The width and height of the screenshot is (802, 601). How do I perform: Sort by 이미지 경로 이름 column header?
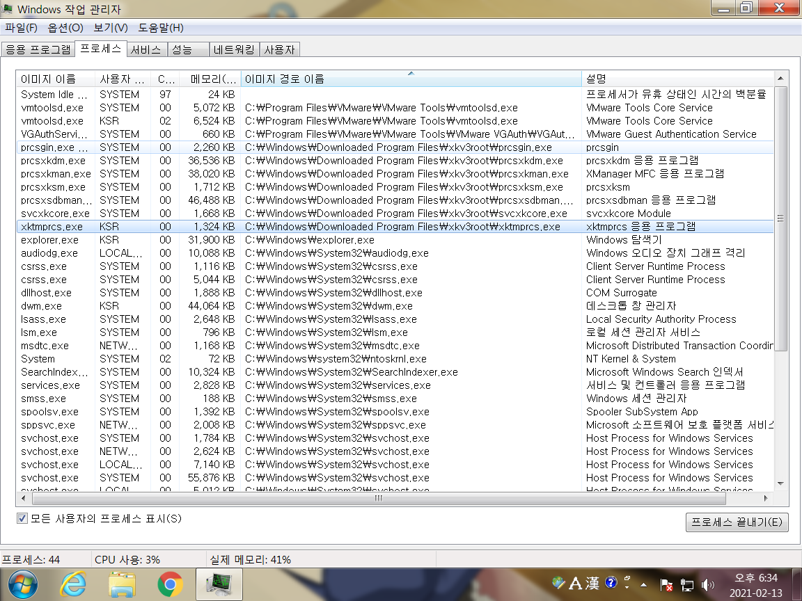pyautogui.click(x=411, y=79)
